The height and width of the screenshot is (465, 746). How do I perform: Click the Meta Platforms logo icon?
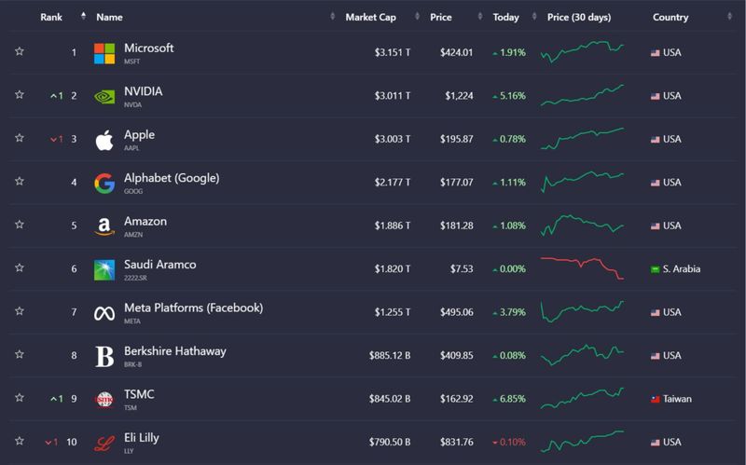click(104, 313)
